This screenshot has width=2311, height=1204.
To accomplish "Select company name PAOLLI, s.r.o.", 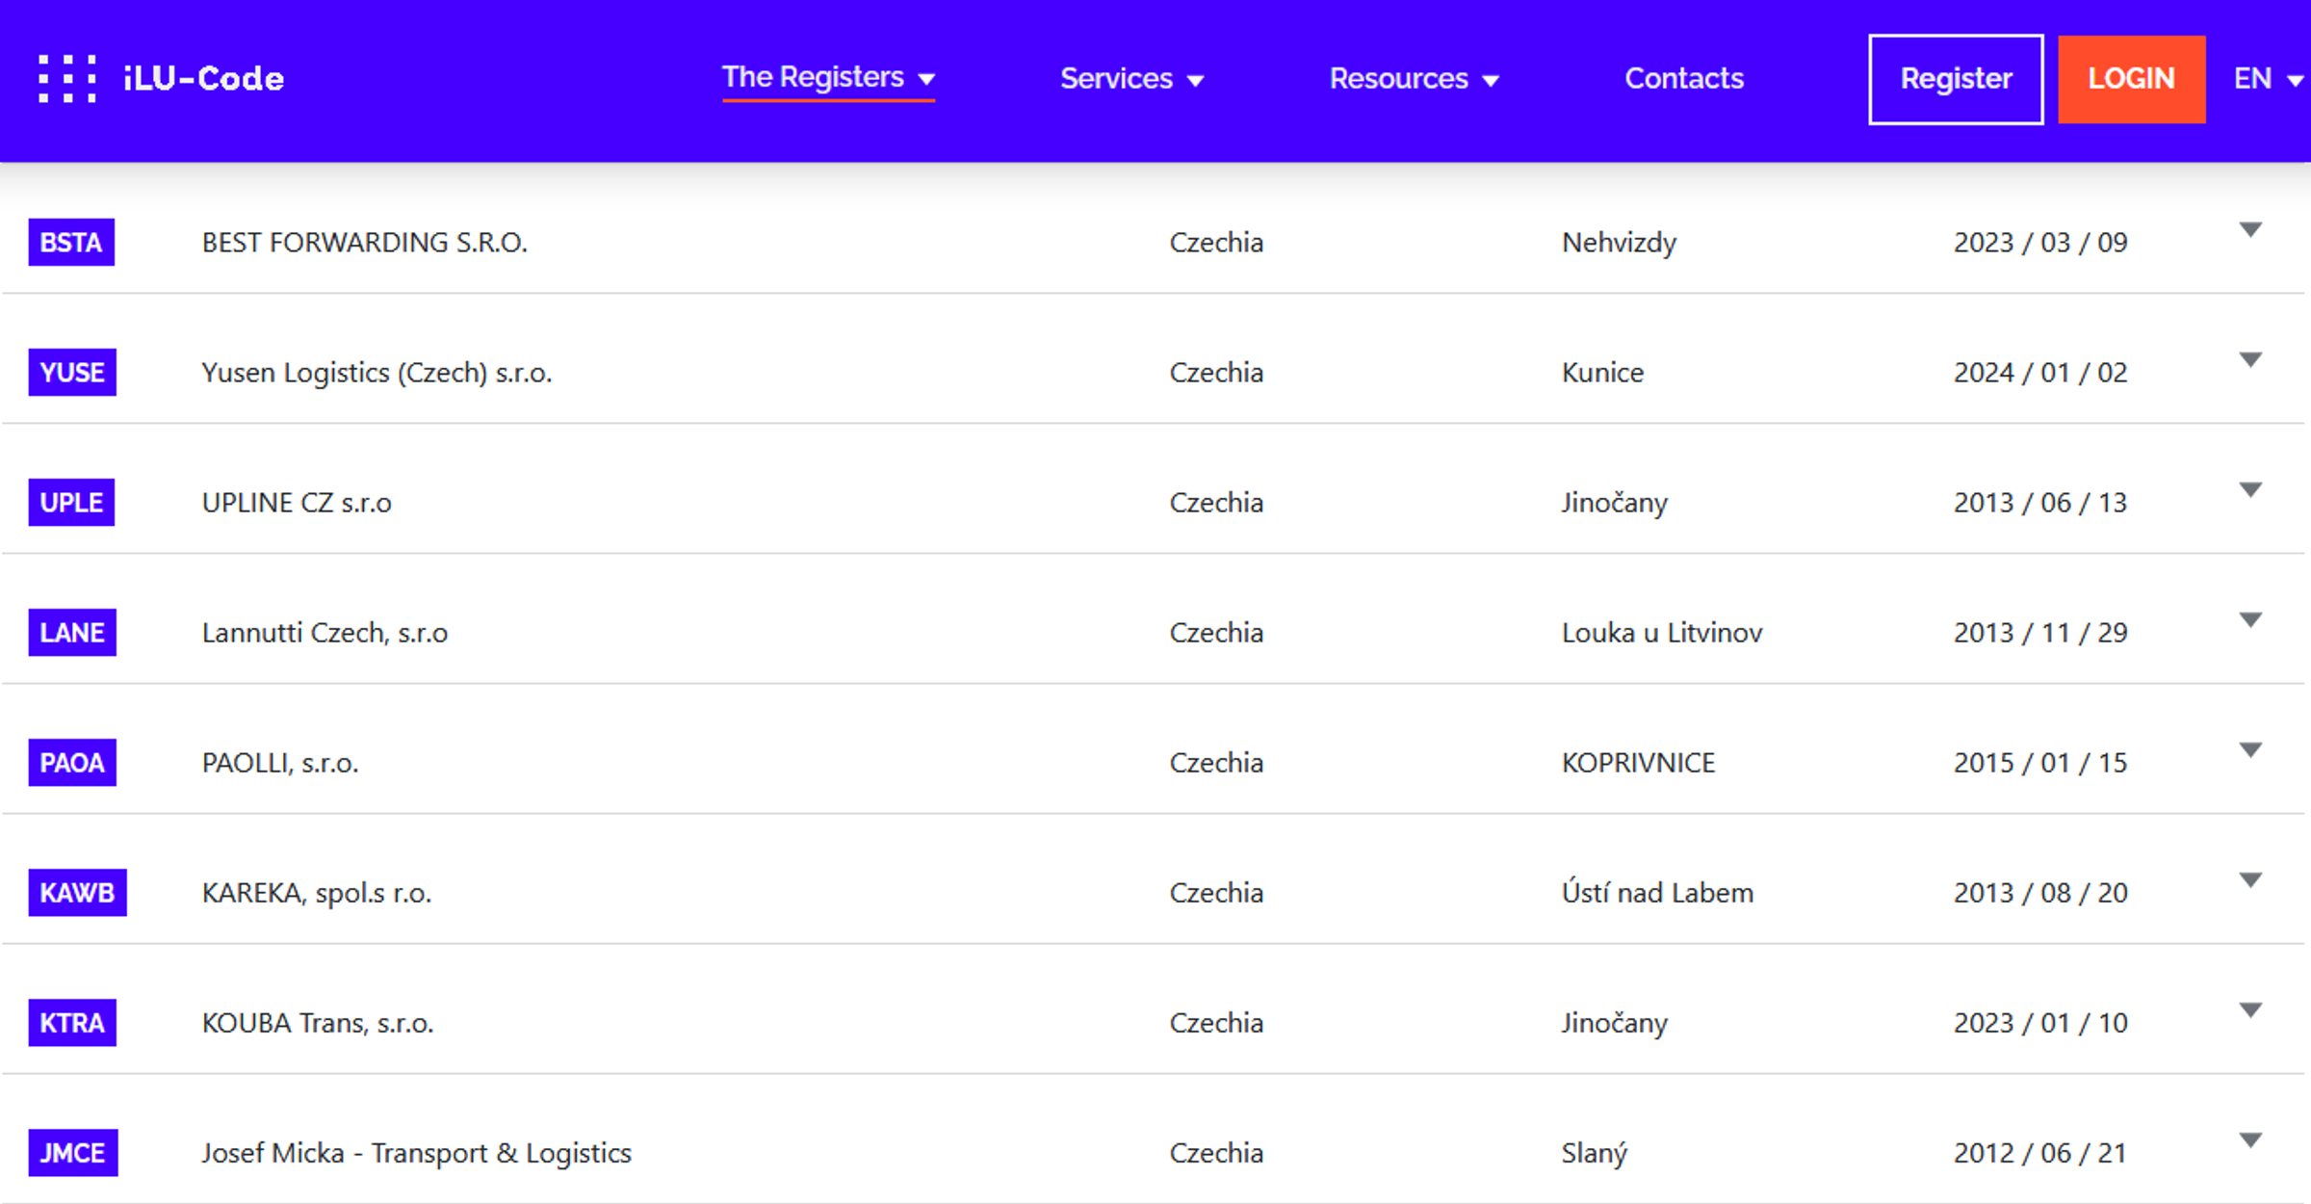I will [280, 763].
